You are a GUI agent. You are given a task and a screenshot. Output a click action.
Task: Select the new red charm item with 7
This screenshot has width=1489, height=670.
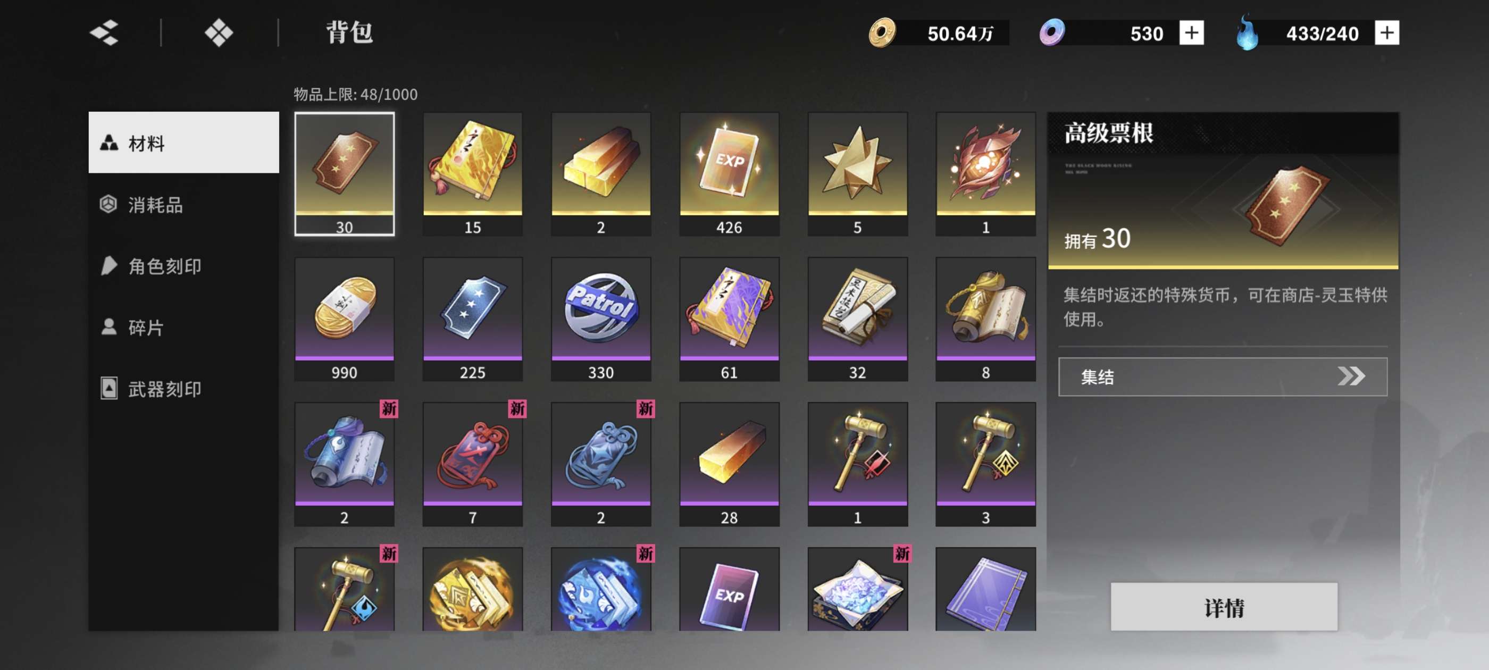(472, 464)
